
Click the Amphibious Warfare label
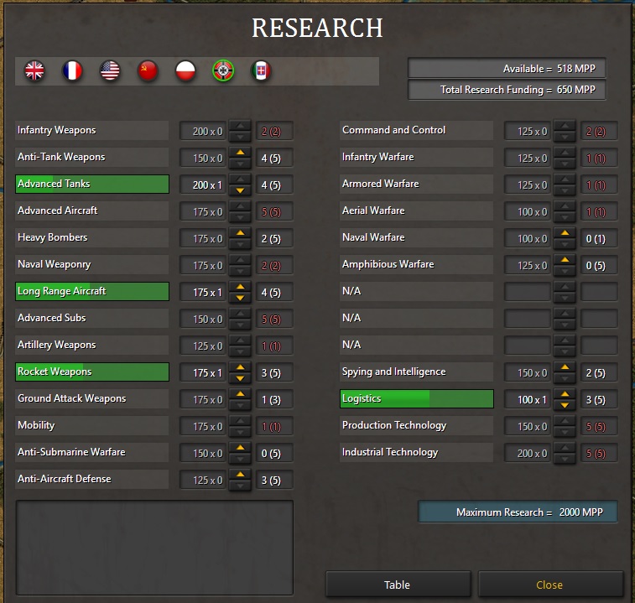click(388, 264)
